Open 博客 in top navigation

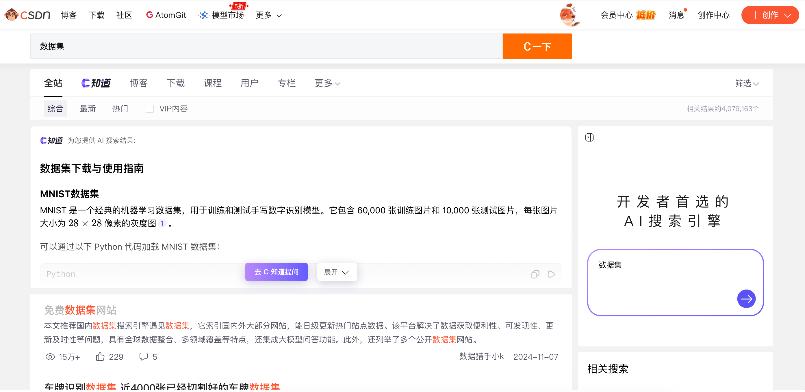point(69,15)
